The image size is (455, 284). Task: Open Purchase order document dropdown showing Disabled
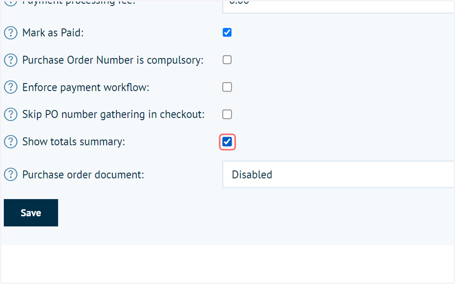tap(338, 175)
